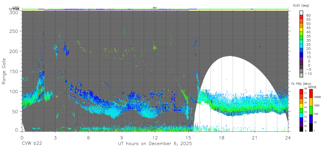Click x-axis tick label '9'
The height and width of the screenshot is (149, 324).
point(122,138)
